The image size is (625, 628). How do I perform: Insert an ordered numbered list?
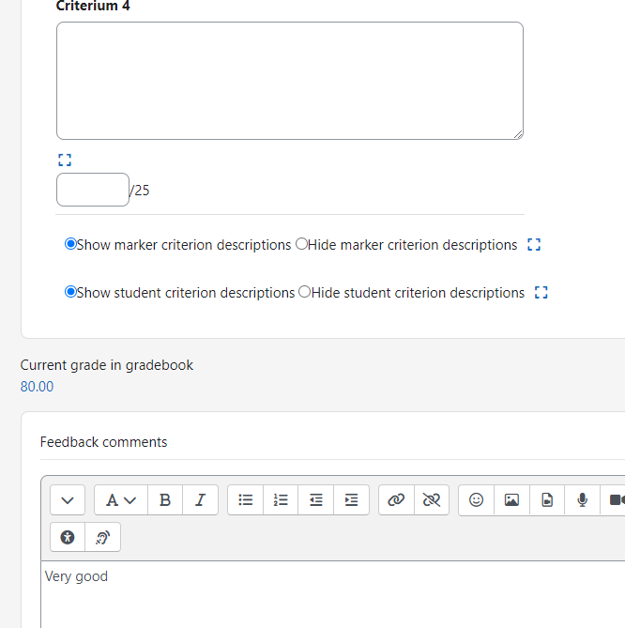pos(281,499)
